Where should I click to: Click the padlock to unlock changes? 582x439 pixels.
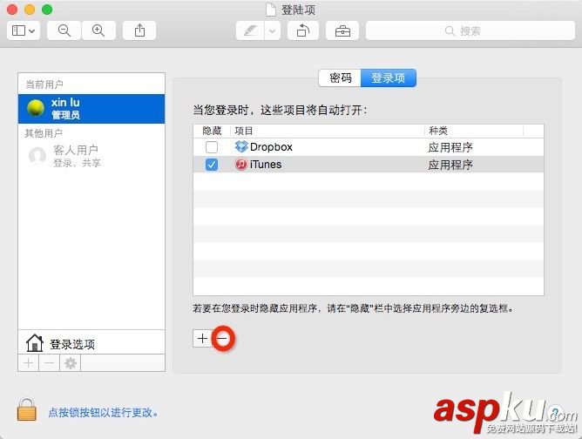pyautogui.click(x=27, y=409)
